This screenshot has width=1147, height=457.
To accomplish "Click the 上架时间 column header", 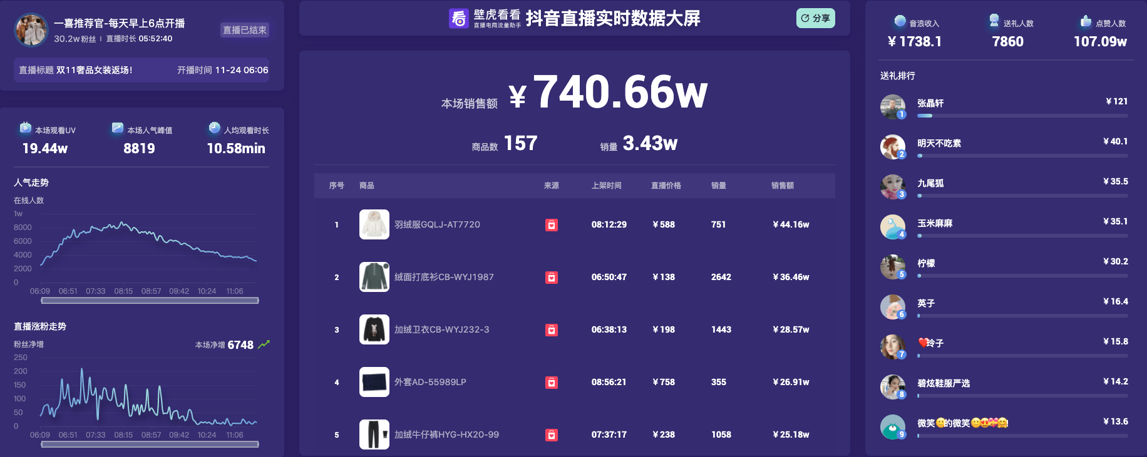I will click(x=607, y=186).
